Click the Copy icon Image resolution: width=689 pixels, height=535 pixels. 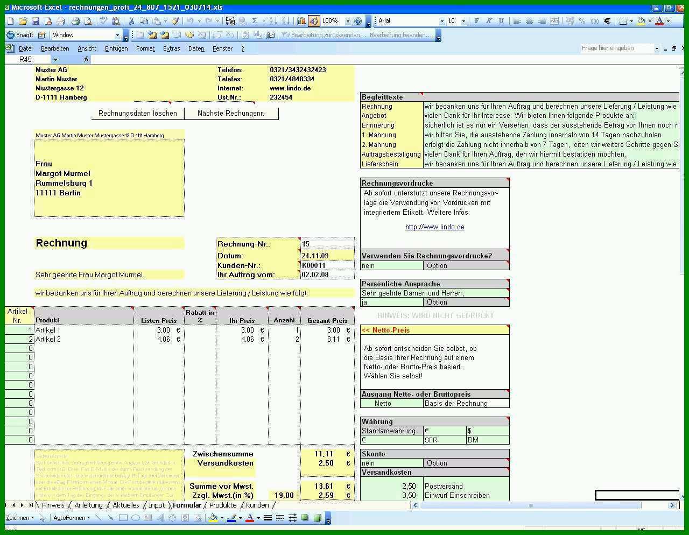[x=143, y=21]
